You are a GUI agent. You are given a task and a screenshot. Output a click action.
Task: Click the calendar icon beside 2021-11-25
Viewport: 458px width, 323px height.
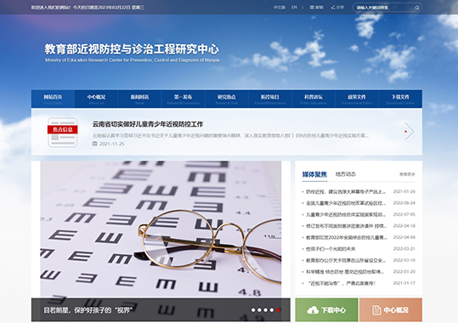94,144
